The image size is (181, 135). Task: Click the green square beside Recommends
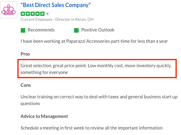pyautogui.click(x=23, y=31)
